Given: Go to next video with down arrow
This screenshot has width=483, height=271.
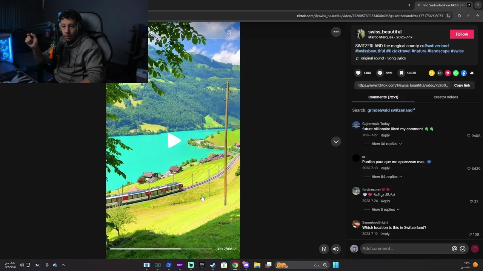Looking at the screenshot, I should [x=336, y=142].
